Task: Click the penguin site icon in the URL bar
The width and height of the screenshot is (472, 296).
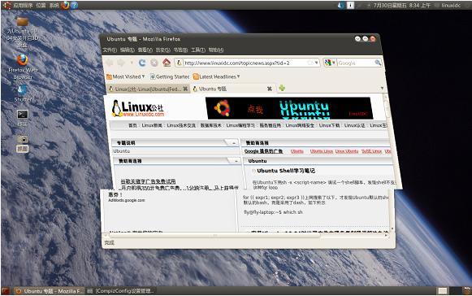Action: tap(179, 63)
